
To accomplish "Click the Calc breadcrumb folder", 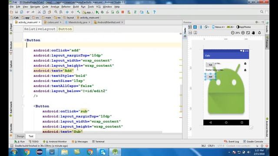I will pos(15,18).
